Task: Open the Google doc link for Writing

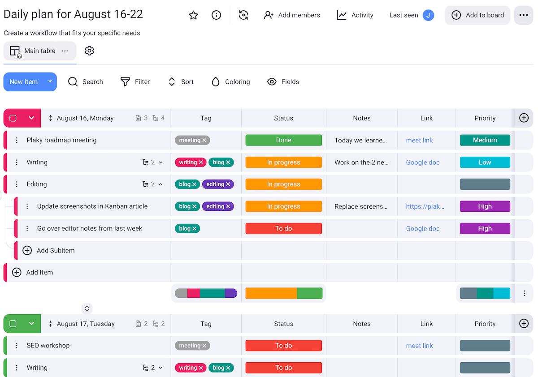Action: [423, 162]
